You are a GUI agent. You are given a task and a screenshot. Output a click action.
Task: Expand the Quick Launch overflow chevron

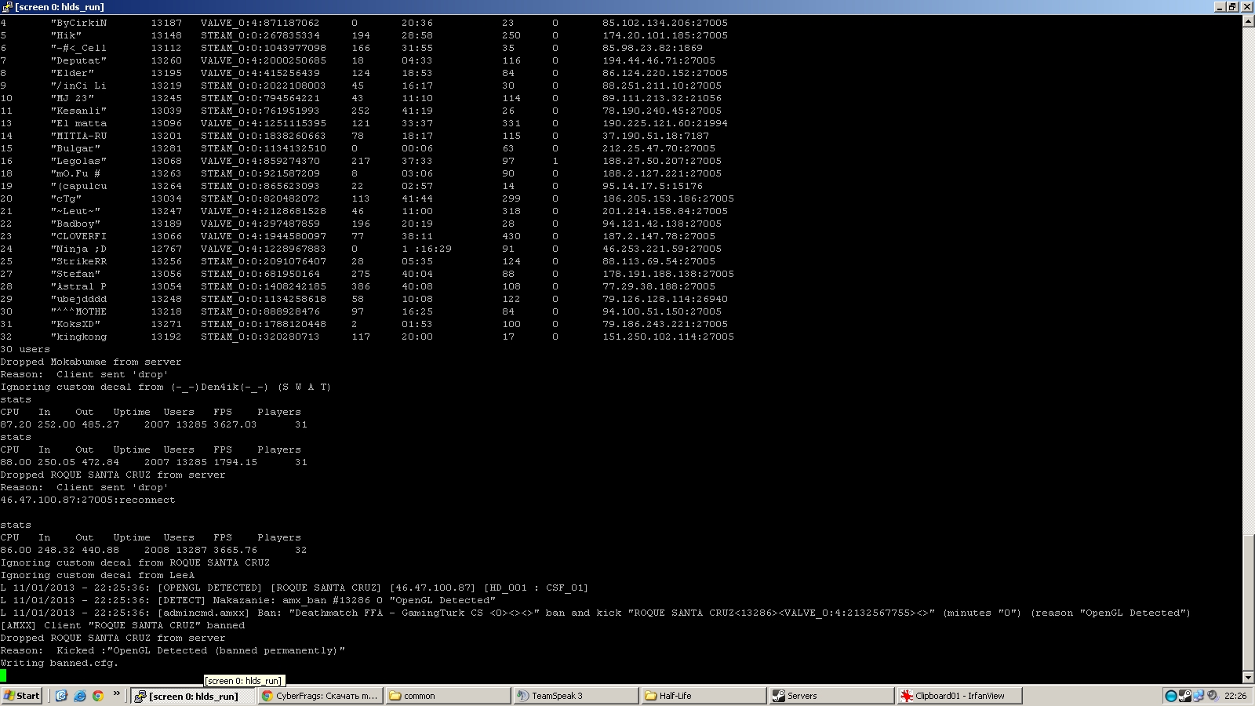(117, 694)
